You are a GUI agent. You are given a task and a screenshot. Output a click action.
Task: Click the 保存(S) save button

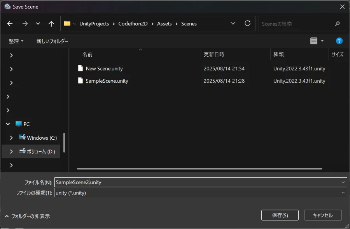tap(280, 215)
